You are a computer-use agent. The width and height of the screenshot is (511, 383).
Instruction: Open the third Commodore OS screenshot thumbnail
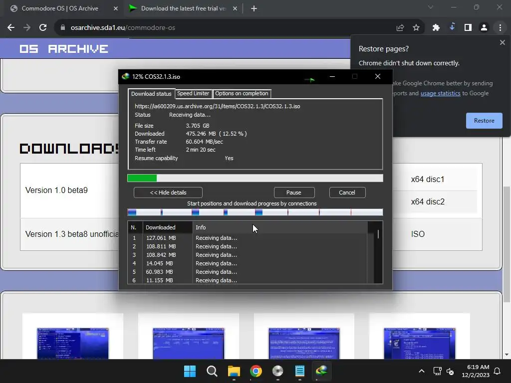tap(304, 343)
